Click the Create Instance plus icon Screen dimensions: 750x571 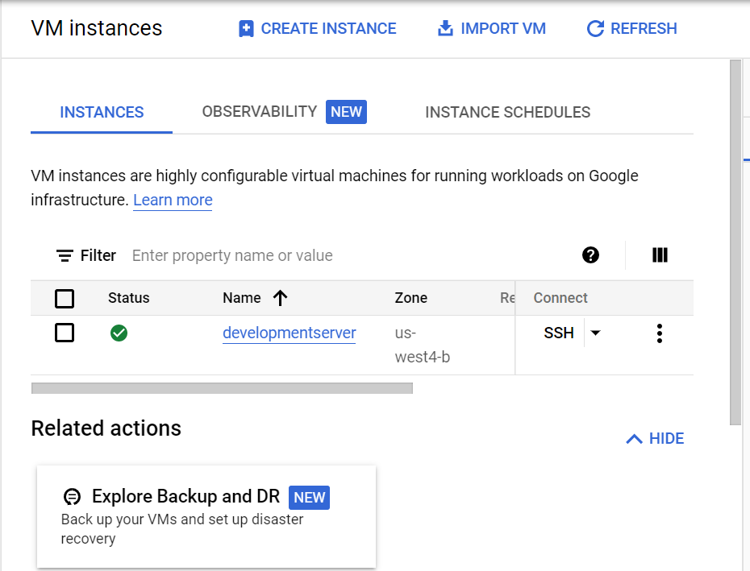(x=246, y=29)
